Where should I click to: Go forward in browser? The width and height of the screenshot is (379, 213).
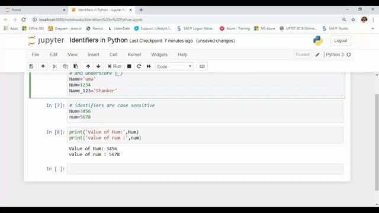pyautogui.click(x=15, y=20)
